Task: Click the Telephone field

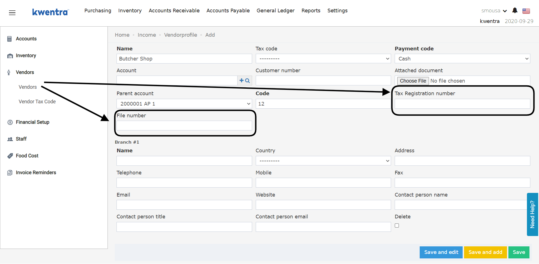Action: point(184,183)
